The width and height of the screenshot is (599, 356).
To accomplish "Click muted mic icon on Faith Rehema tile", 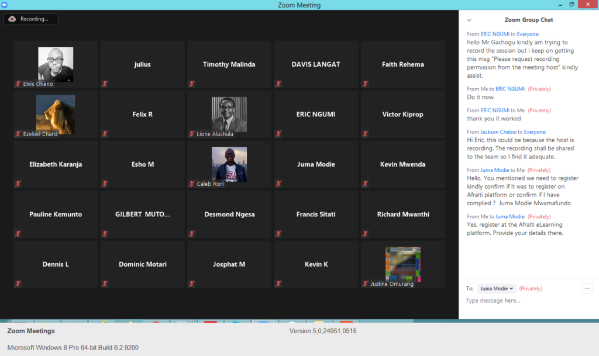I will [365, 84].
